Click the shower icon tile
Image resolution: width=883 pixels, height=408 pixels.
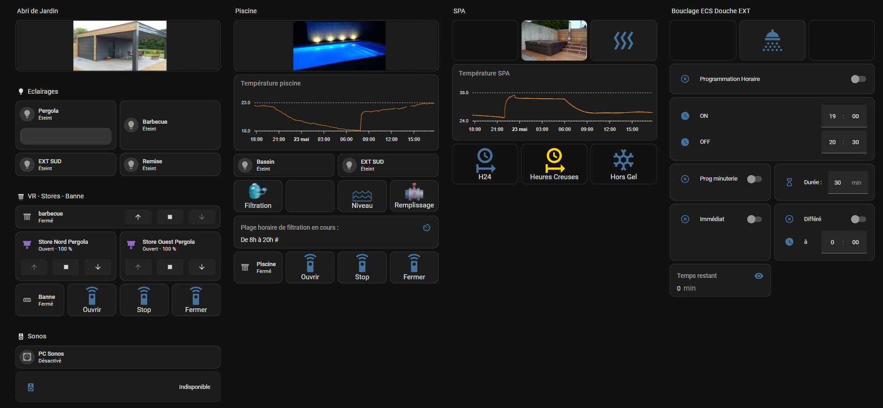point(772,40)
